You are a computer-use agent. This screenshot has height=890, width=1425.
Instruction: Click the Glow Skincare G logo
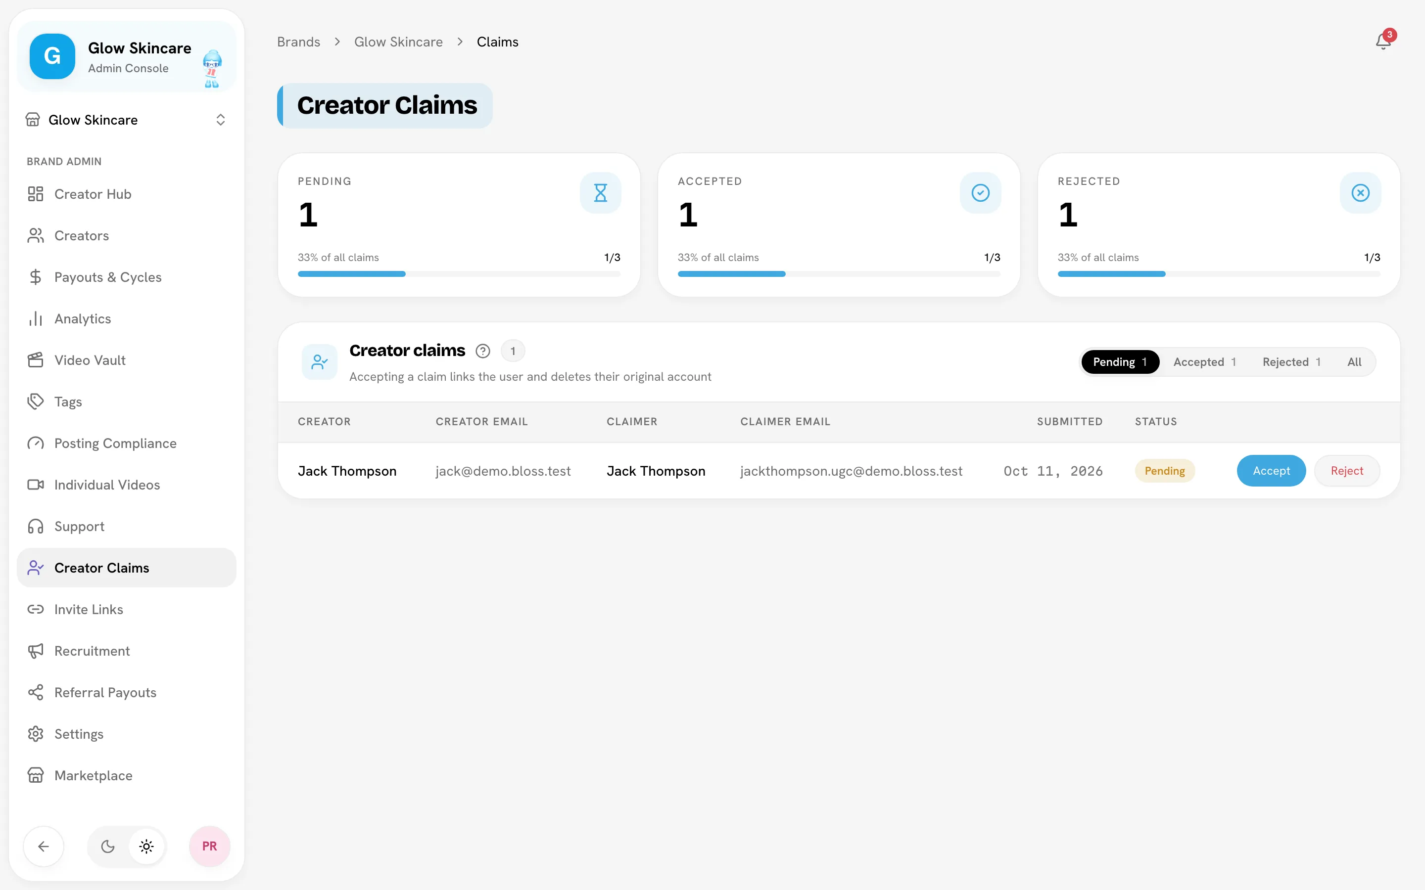tap(52, 56)
